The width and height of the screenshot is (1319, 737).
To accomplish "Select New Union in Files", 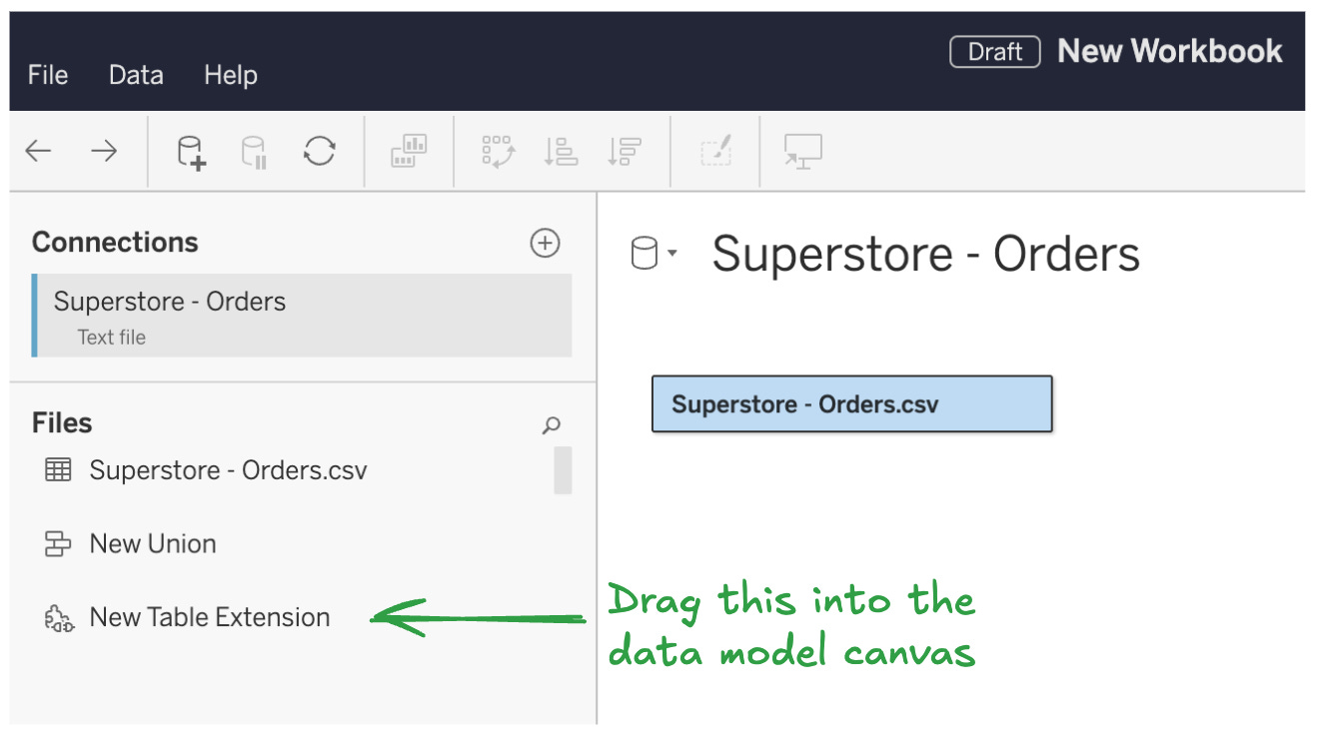I will coord(152,543).
